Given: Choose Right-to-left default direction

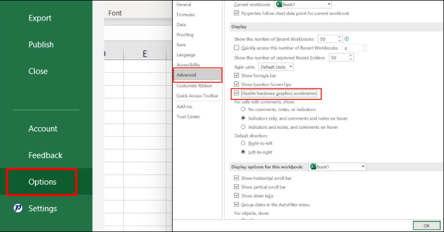Looking at the screenshot, I should point(243,143).
